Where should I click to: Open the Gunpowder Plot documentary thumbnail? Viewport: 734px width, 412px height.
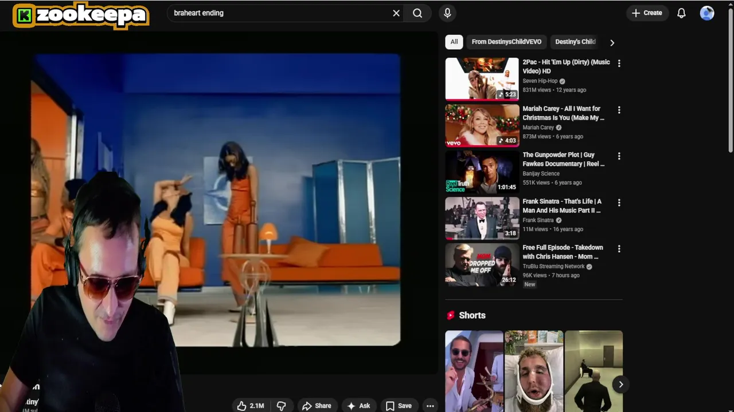coord(482,172)
